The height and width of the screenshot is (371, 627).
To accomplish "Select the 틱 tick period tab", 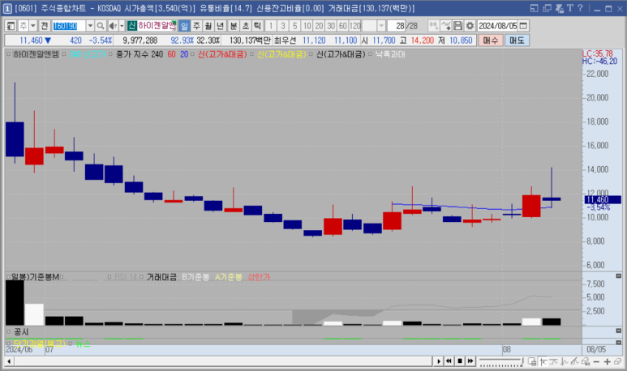I will [257, 26].
